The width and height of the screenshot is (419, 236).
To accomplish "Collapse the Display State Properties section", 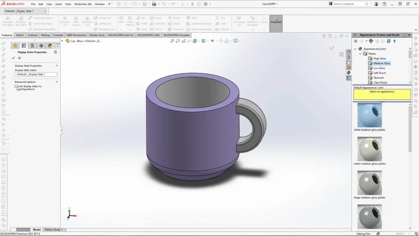I will point(56,66).
